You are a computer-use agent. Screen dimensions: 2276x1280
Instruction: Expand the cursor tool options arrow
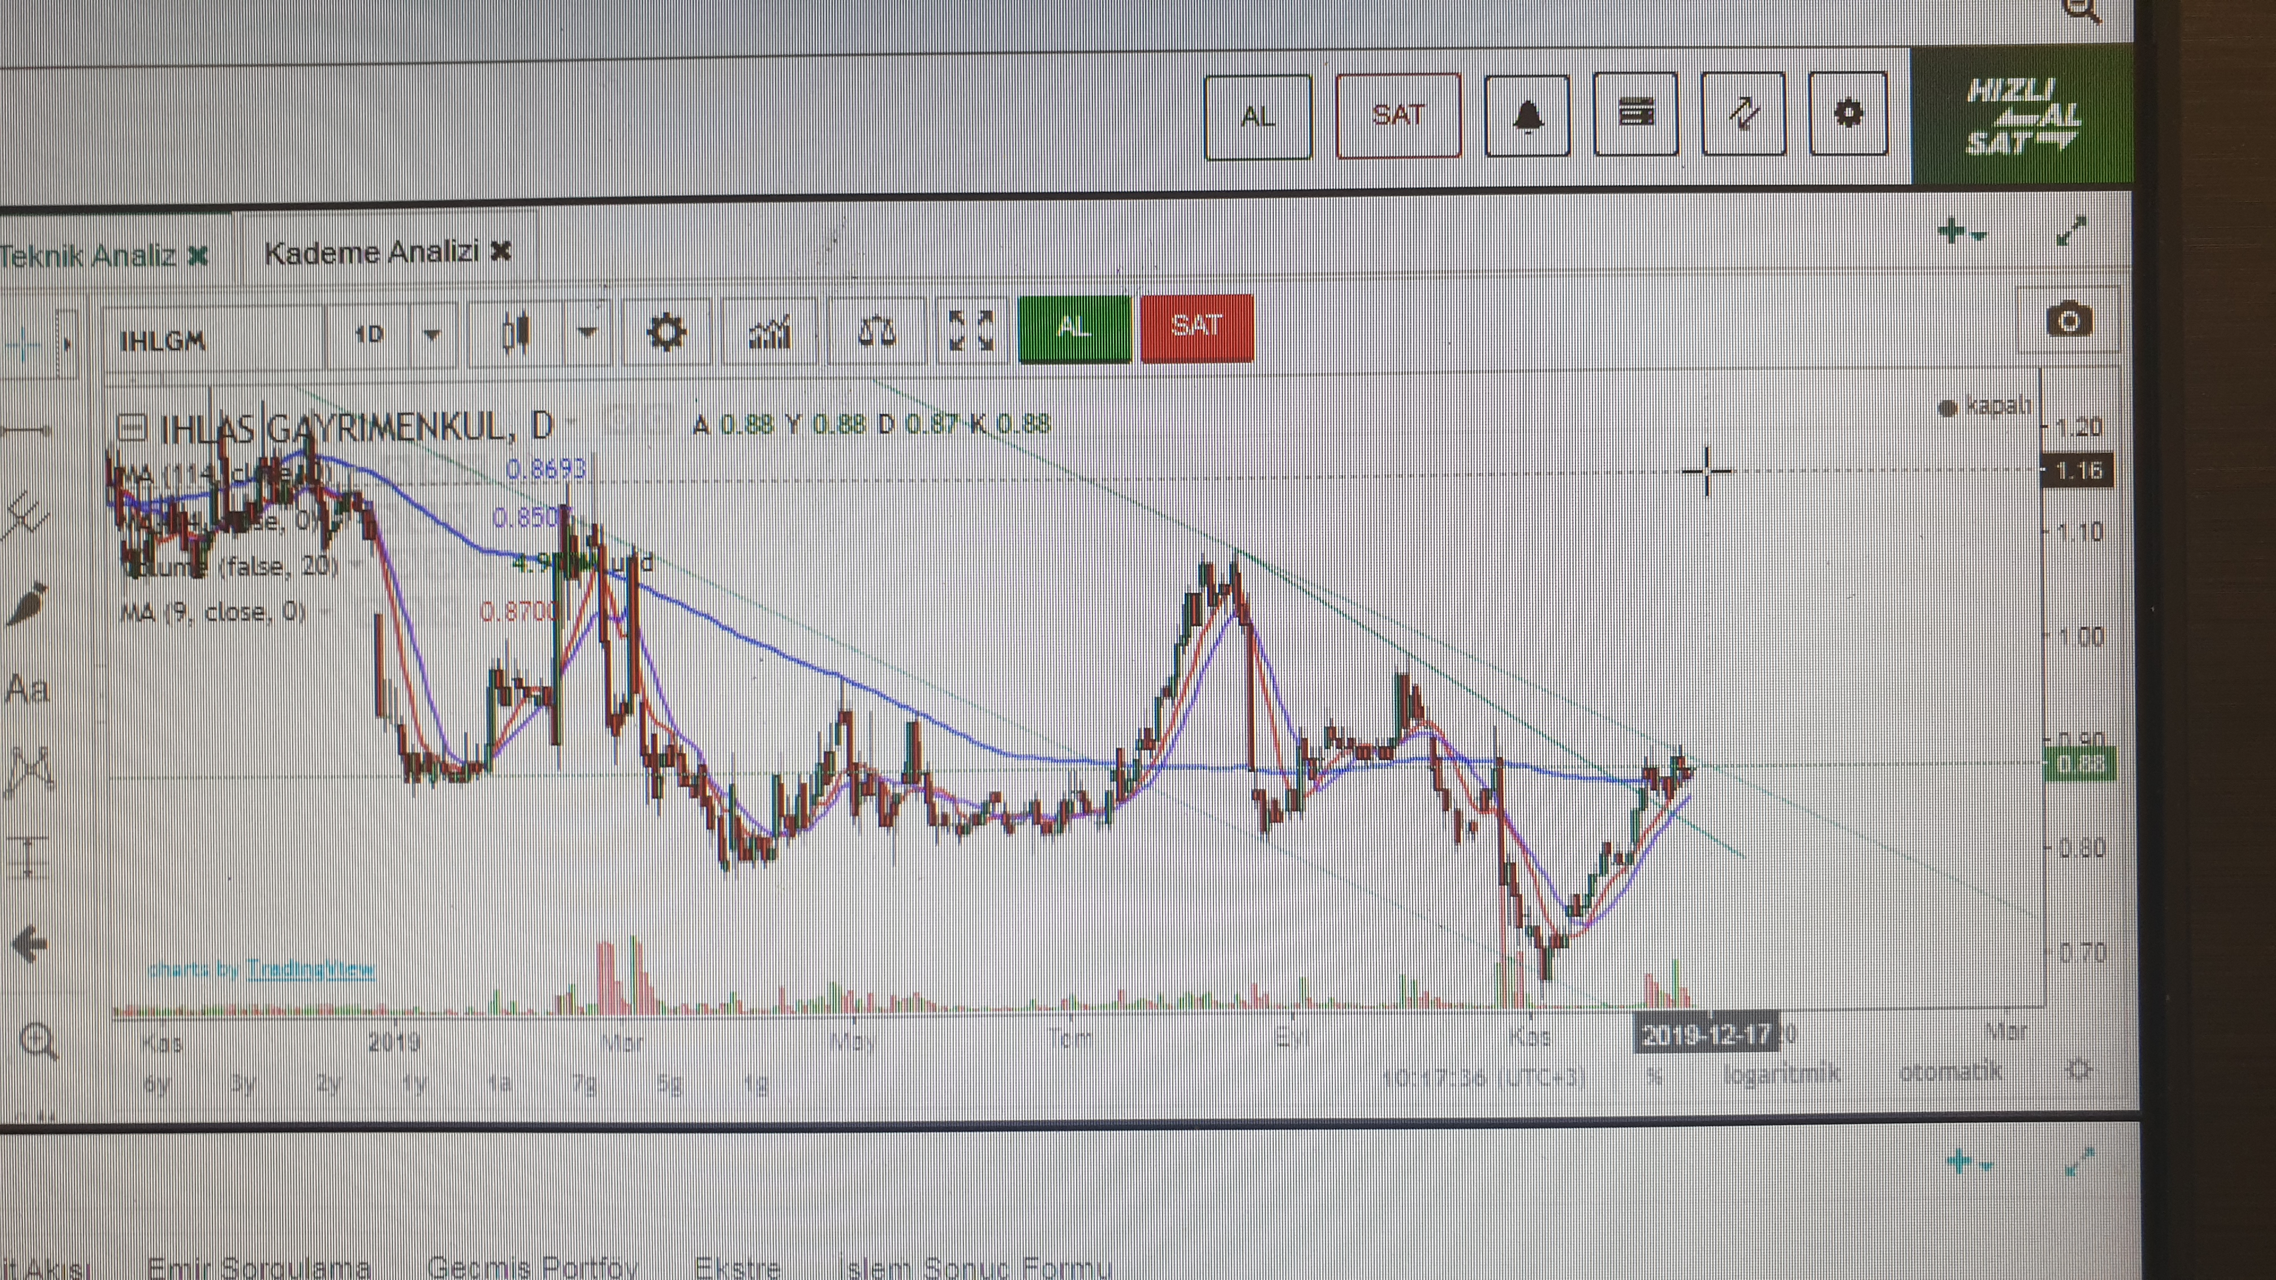tap(68, 344)
